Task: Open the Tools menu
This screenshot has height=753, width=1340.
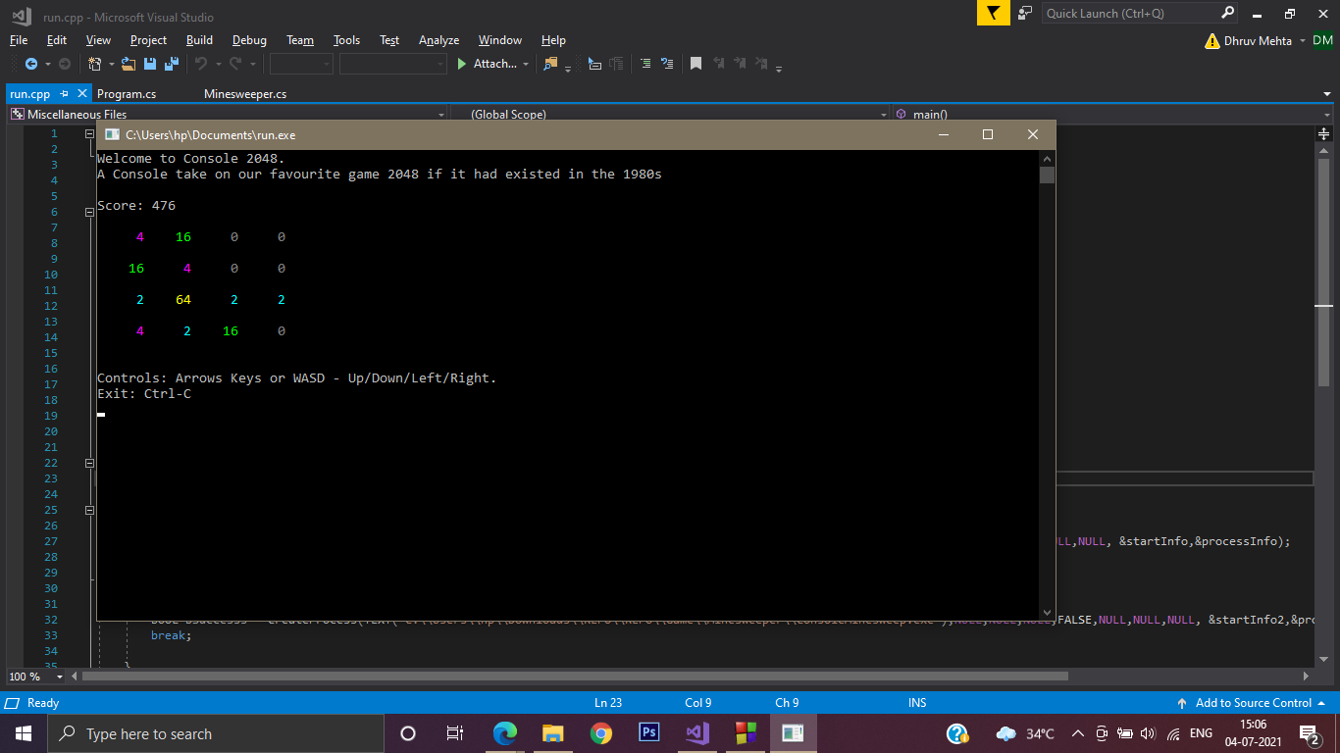Action: (x=346, y=40)
